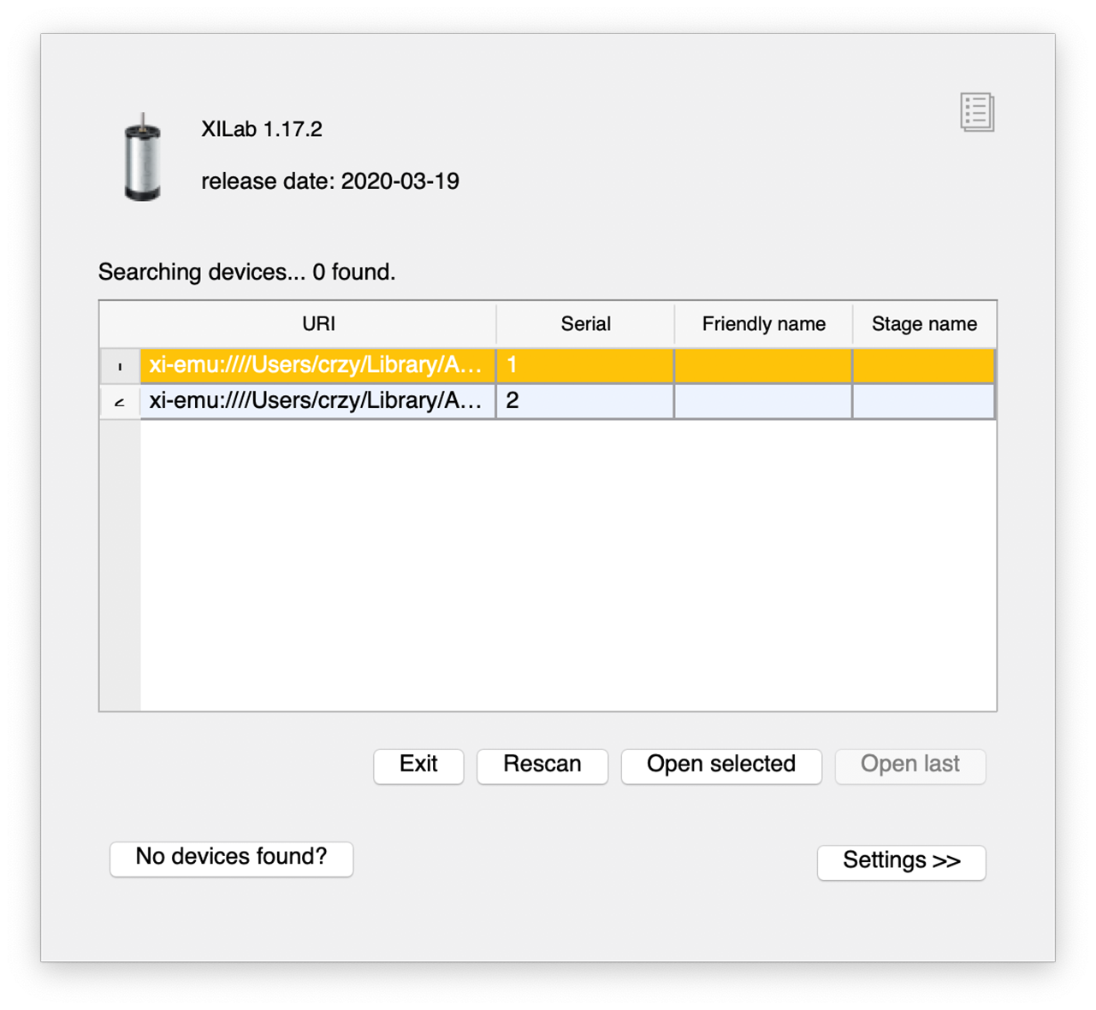This screenshot has width=1096, height=1010.
Task: Open selected device
Action: point(721,765)
